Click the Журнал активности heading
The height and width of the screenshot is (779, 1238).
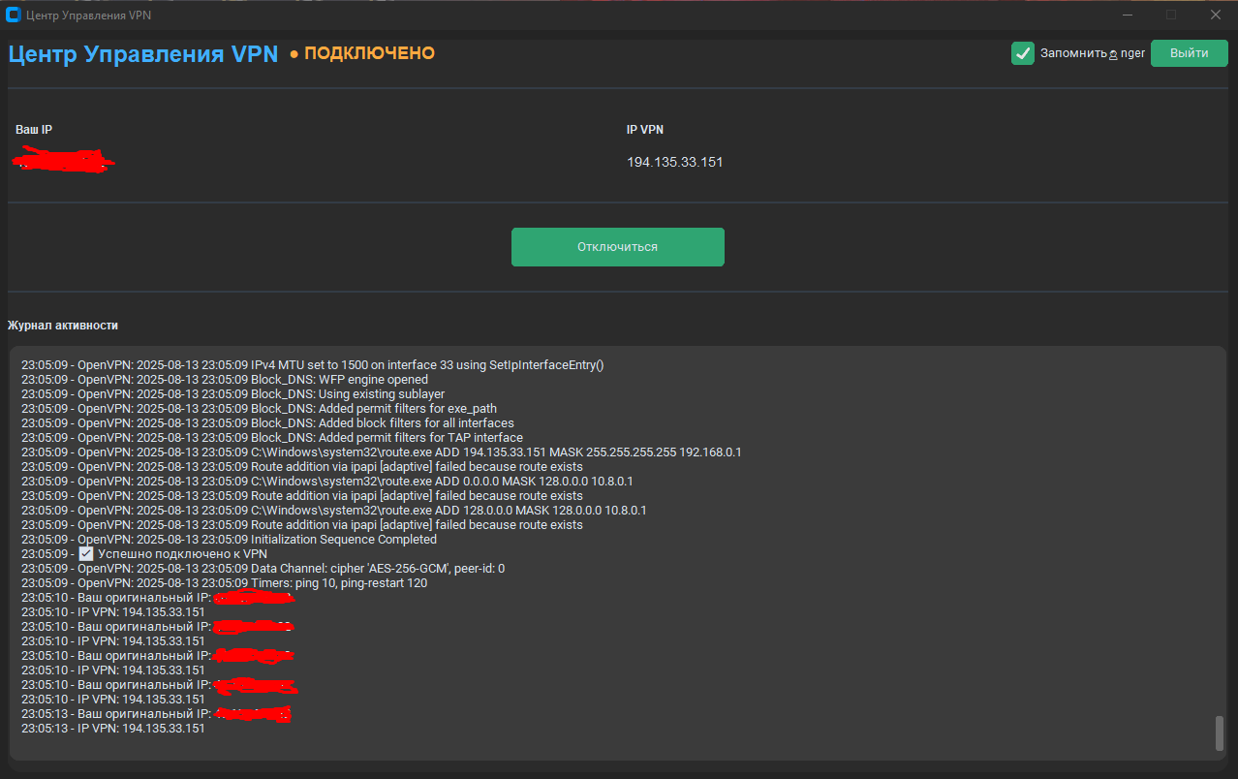63,326
